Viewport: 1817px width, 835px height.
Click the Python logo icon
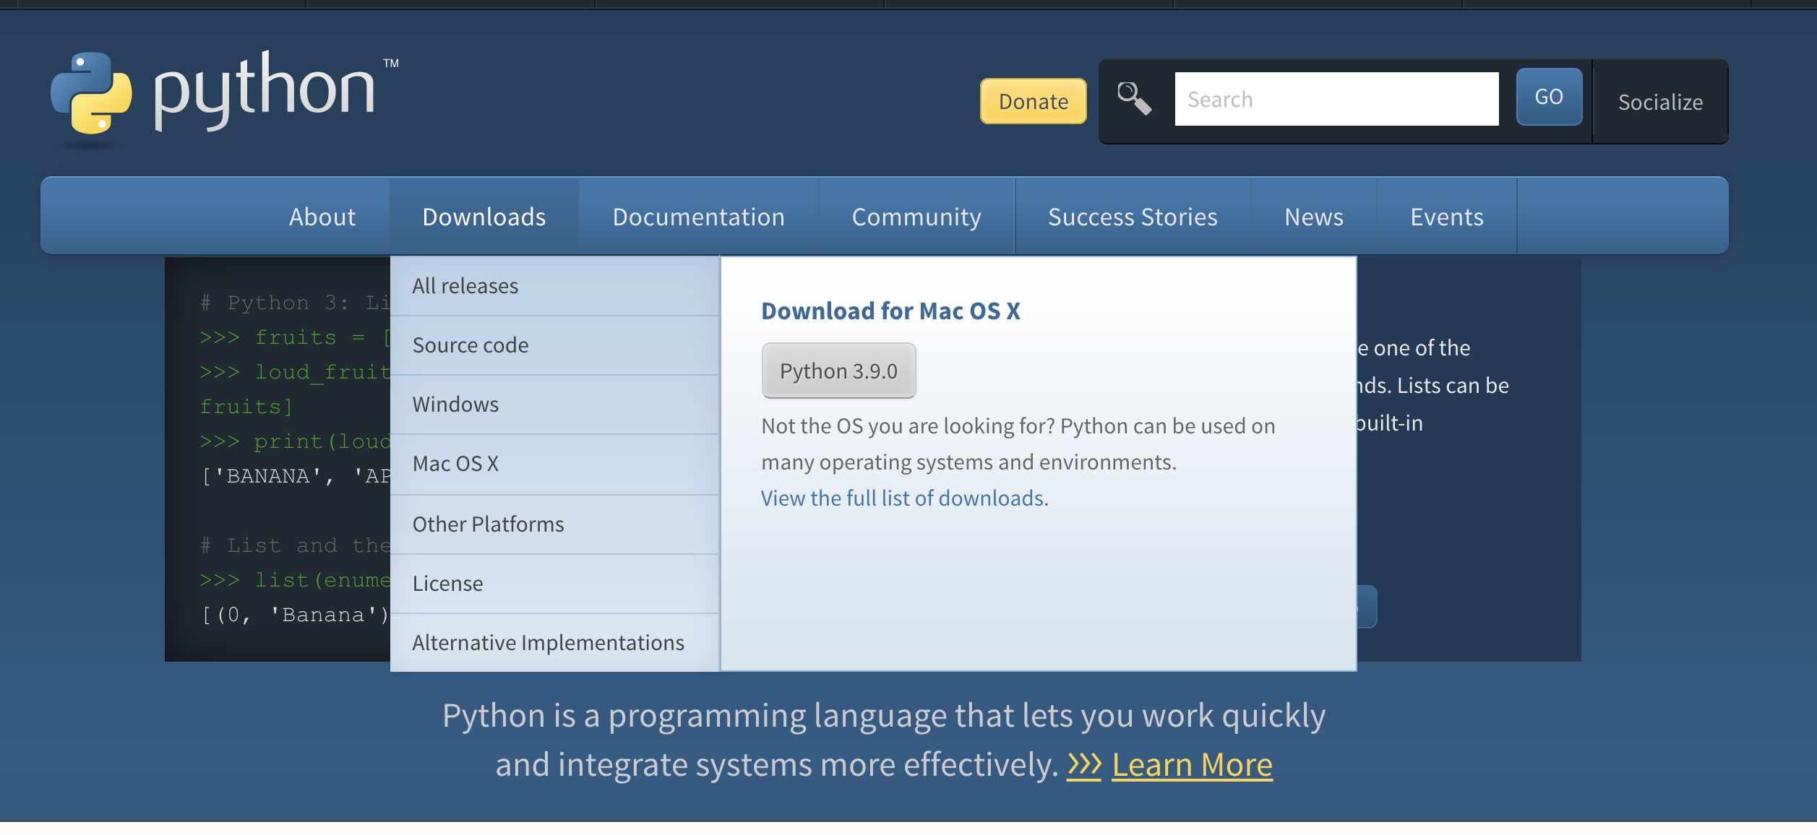[92, 92]
